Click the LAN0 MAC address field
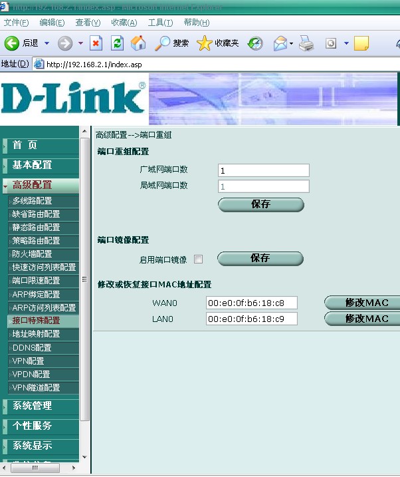 coord(252,319)
